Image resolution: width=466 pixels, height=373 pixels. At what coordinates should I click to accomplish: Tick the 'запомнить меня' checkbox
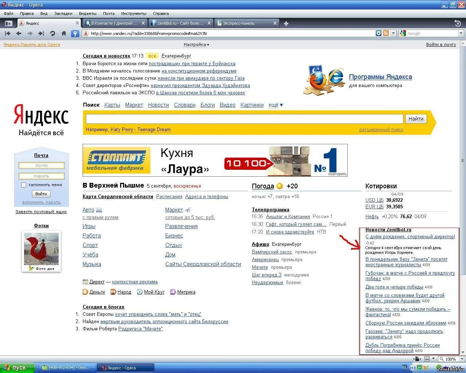(x=24, y=185)
